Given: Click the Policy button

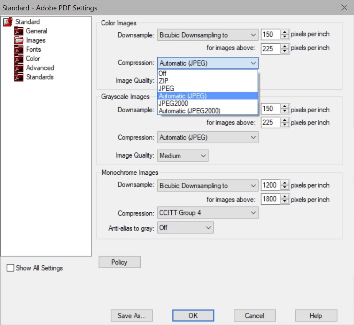Looking at the screenshot, I should (x=120, y=262).
